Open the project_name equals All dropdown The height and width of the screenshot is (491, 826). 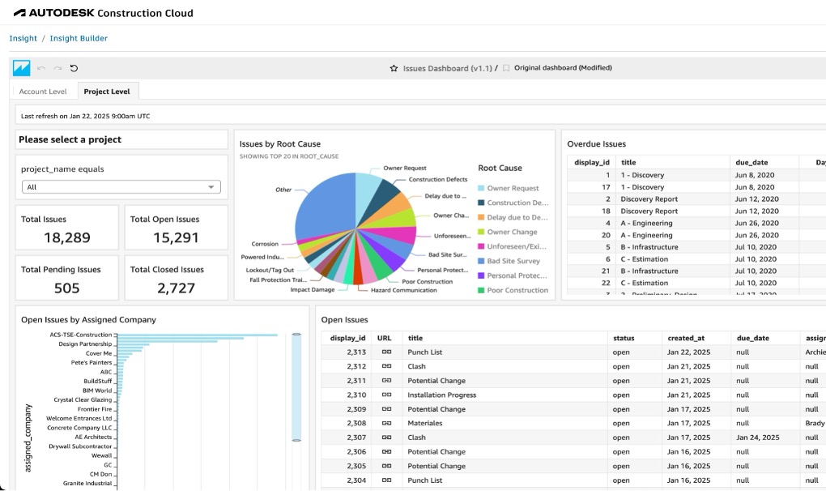121,187
